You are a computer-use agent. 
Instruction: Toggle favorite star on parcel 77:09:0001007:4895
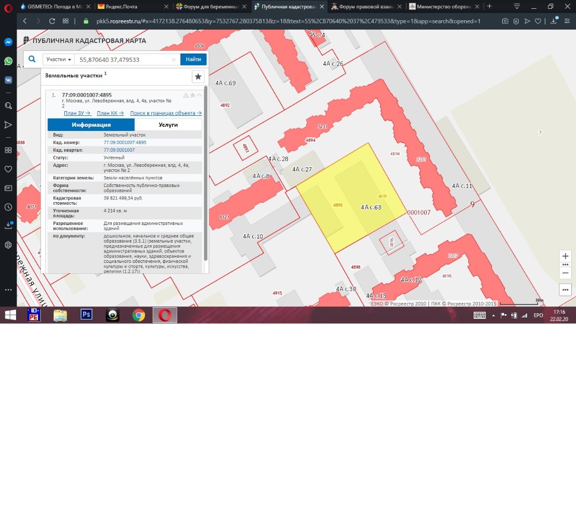point(192,95)
